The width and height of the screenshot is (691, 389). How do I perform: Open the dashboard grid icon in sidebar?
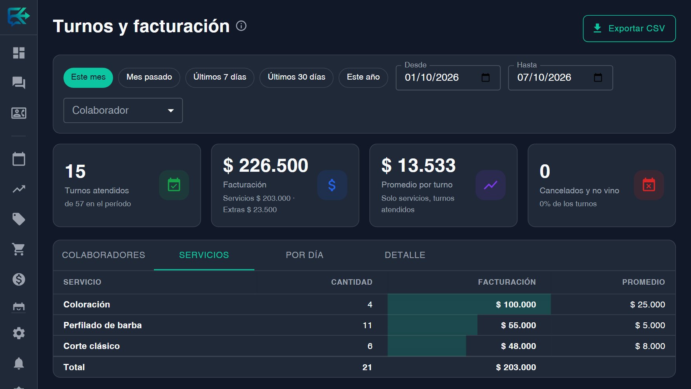coord(19,53)
